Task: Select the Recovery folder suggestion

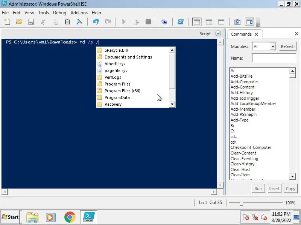Action: click(132, 104)
